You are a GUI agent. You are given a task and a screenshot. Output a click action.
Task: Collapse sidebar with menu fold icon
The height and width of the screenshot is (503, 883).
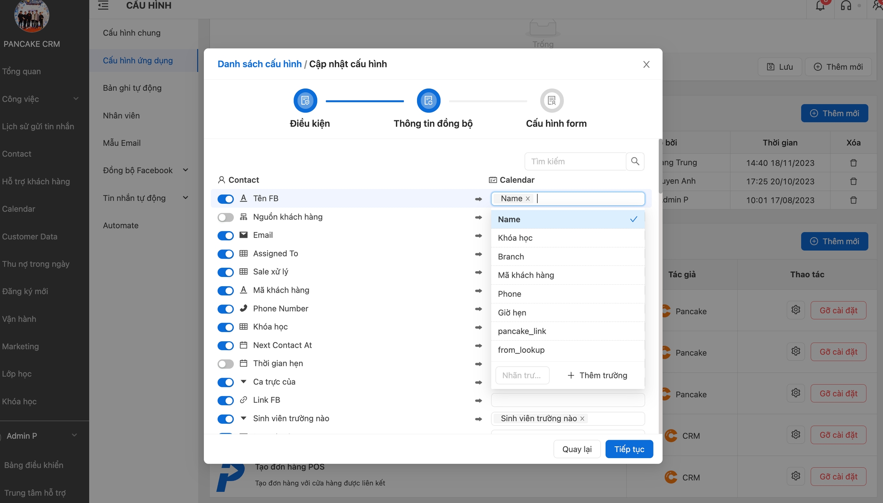tap(103, 5)
